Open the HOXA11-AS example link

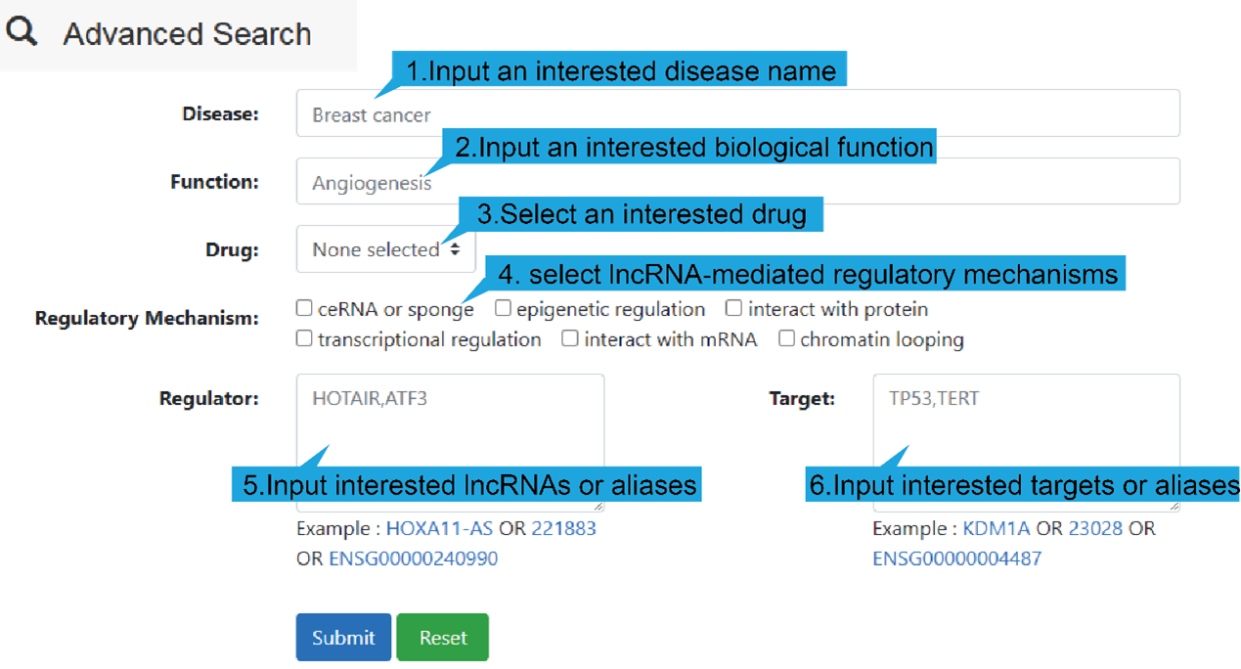pos(439,528)
